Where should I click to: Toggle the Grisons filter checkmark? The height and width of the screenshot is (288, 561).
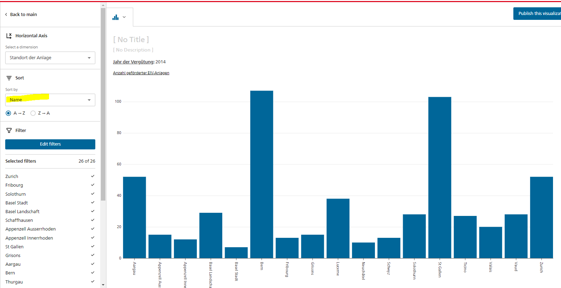(x=93, y=255)
